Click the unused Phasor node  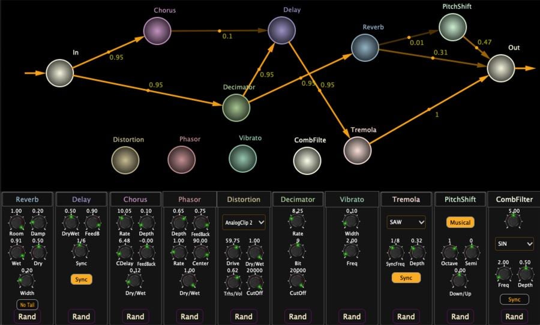182,160
